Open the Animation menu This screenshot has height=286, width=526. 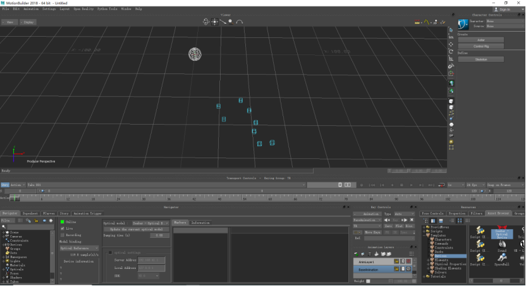point(31,9)
